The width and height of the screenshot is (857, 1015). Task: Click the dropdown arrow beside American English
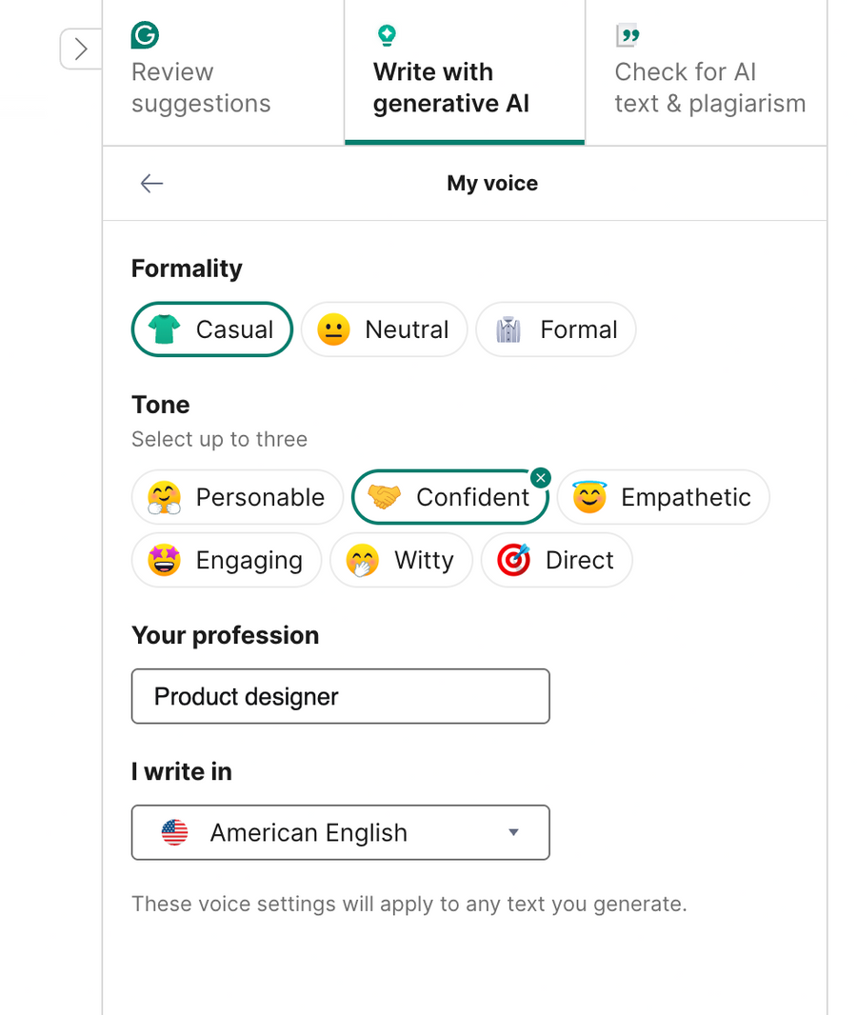click(x=514, y=832)
